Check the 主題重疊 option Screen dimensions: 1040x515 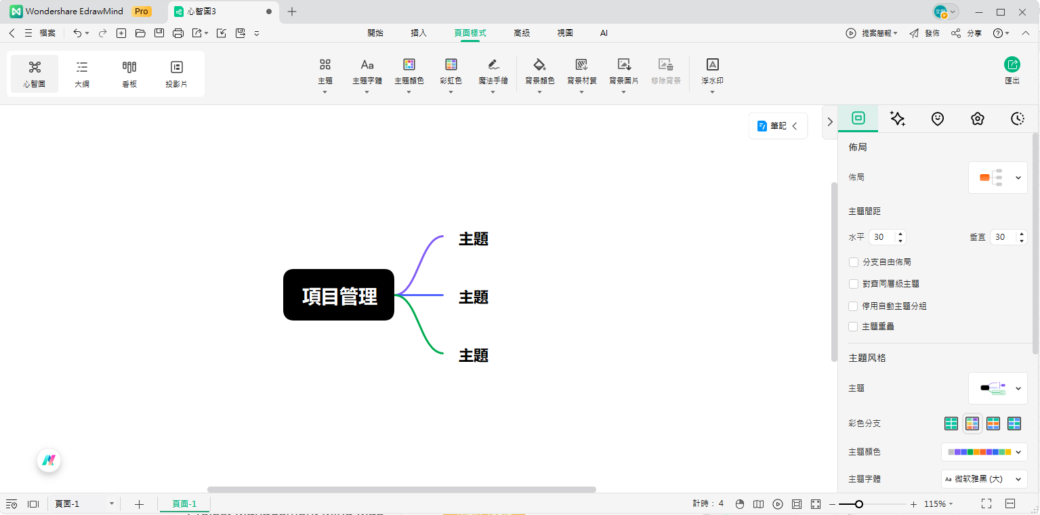pyautogui.click(x=854, y=327)
